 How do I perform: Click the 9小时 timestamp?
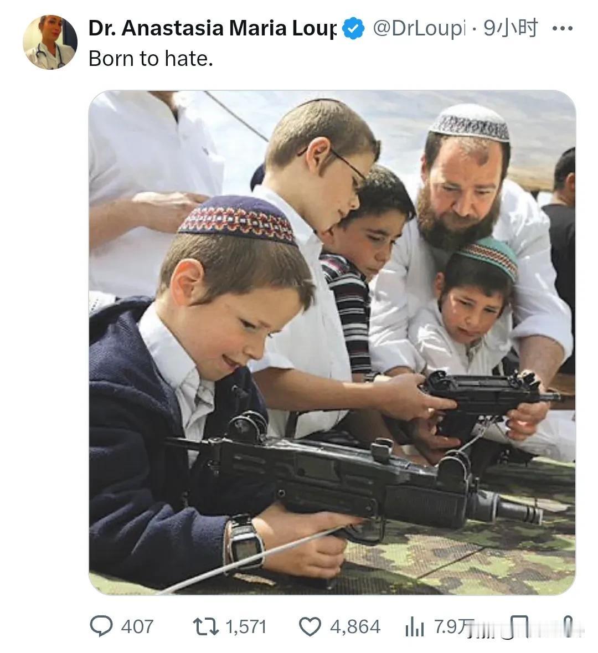coord(511,28)
